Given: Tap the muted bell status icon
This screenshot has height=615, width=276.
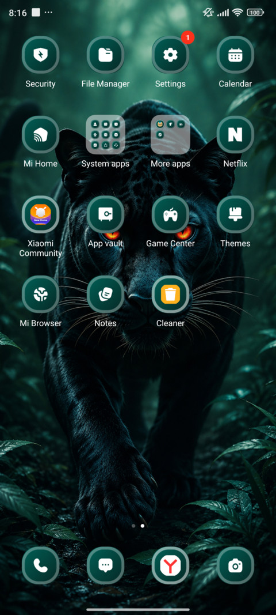Looking at the screenshot, I should pyautogui.click(x=208, y=13).
